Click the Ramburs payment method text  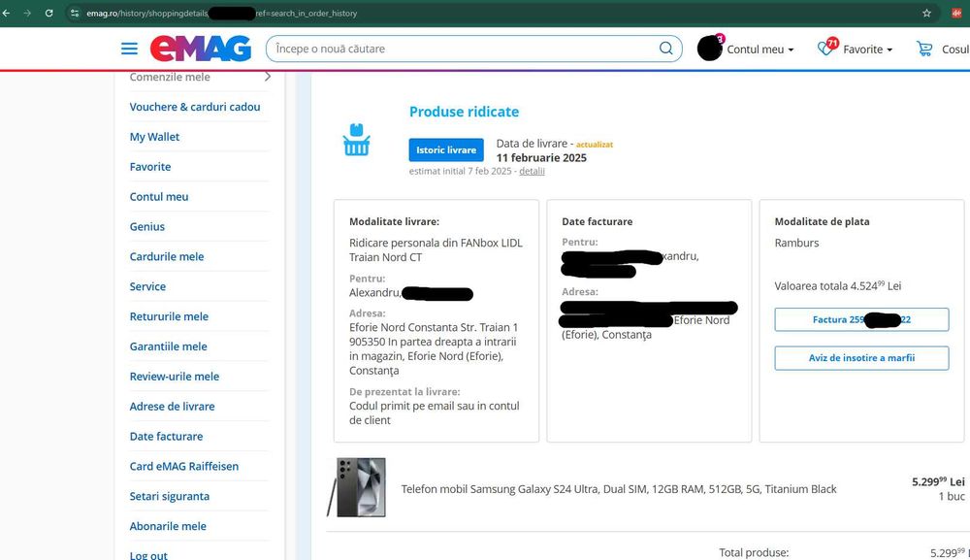point(796,243)
